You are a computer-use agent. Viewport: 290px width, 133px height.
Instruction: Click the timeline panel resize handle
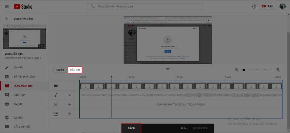pos(168,69)
